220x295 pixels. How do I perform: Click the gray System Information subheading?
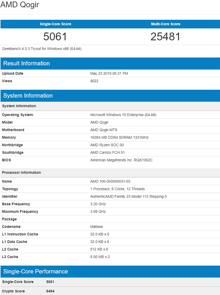[x=19, y=106]
